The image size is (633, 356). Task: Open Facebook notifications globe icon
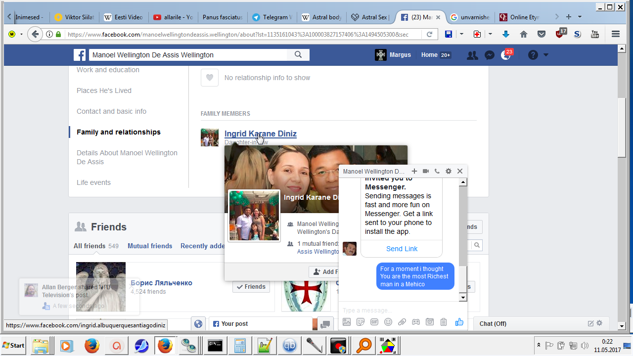505,55
